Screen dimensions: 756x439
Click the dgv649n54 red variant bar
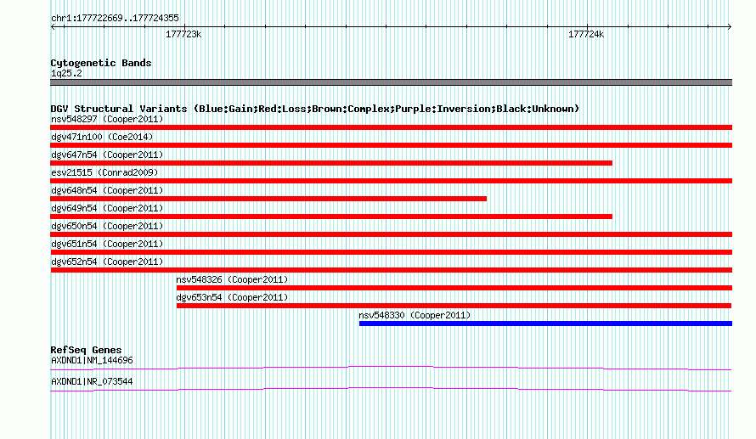pyautogui.click(x=331, y=217)
